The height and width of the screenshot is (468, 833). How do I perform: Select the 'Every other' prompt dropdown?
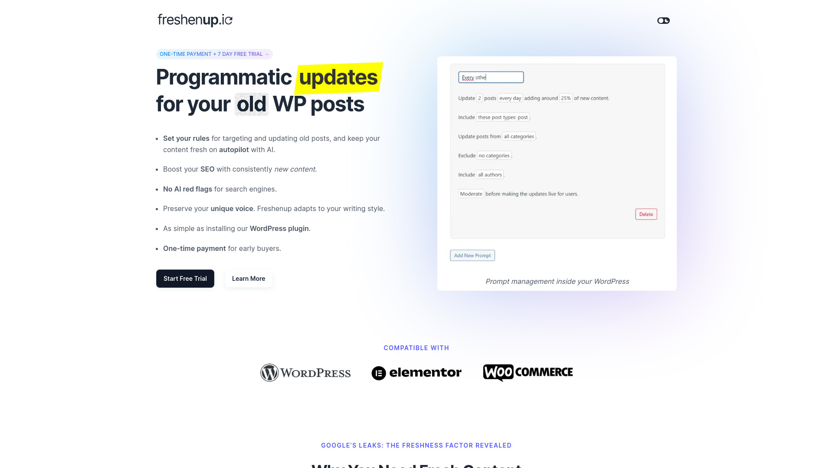pyautogui.click(x=490, y=77)
